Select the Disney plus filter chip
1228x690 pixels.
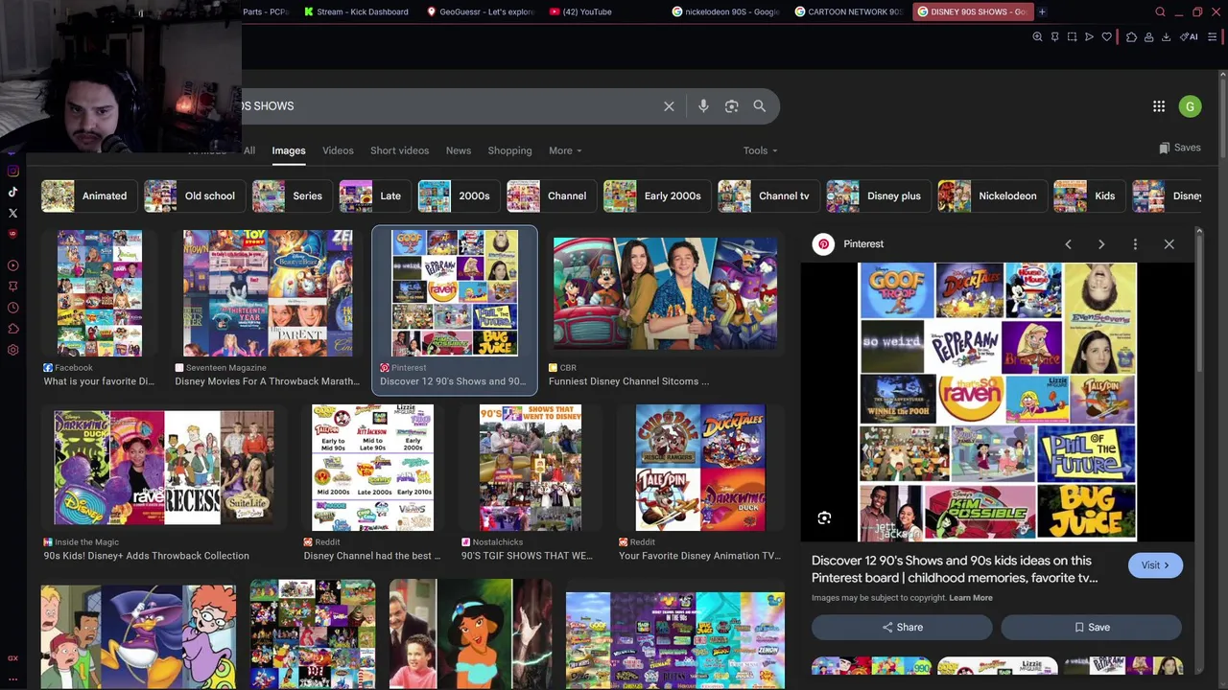(877, 195)
